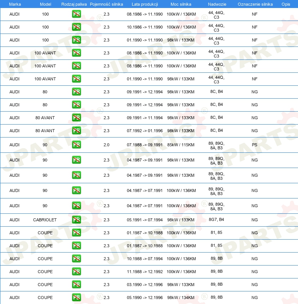Click the Model column header
The width and height of the screenshot is (298, 304).
[46, 4]
